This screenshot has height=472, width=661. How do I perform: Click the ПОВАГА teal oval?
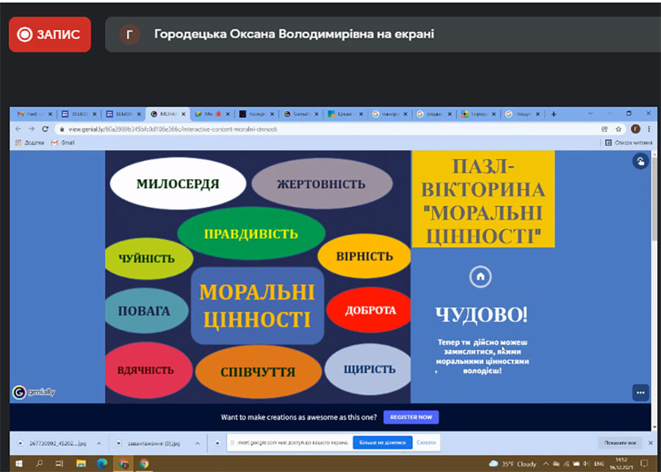tap(145, 311)
